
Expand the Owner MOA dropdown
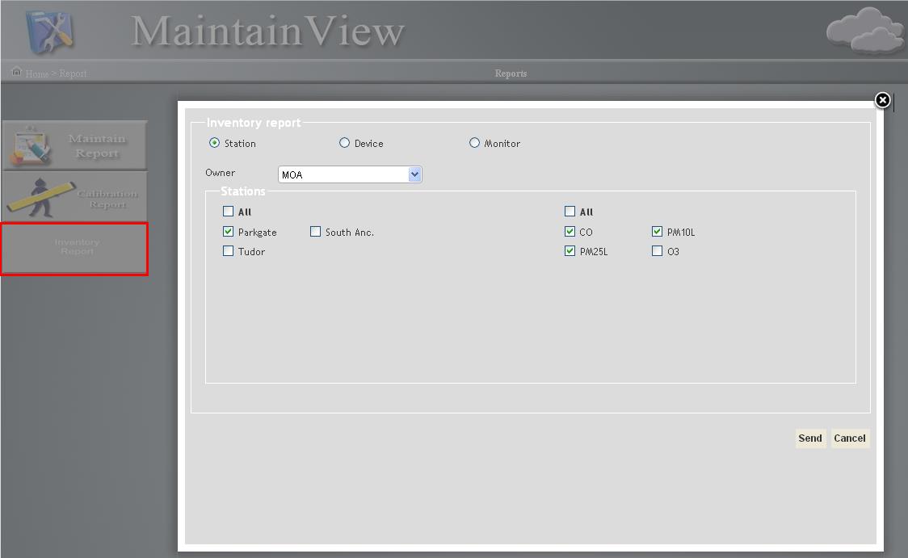pyautogui.click(x=414, y=174)
